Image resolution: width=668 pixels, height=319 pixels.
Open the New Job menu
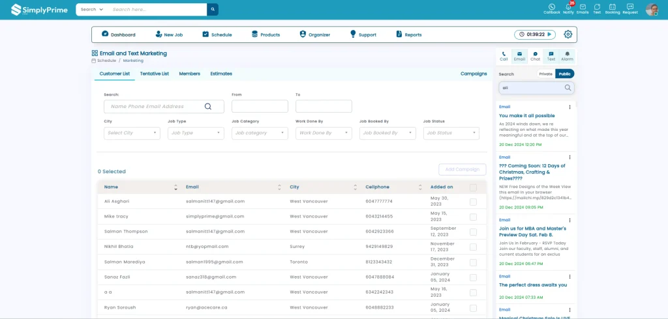(169, 35)
